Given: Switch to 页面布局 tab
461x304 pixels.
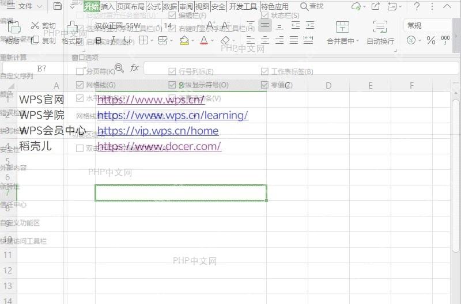Looking at the screenshot, I should (131, 6).
